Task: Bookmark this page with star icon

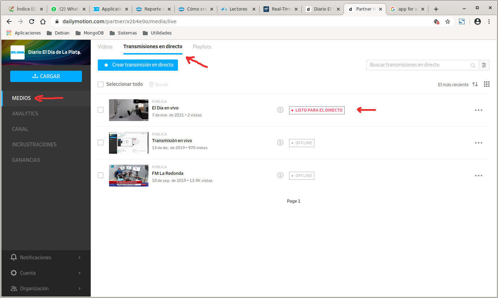Action: 448,21
